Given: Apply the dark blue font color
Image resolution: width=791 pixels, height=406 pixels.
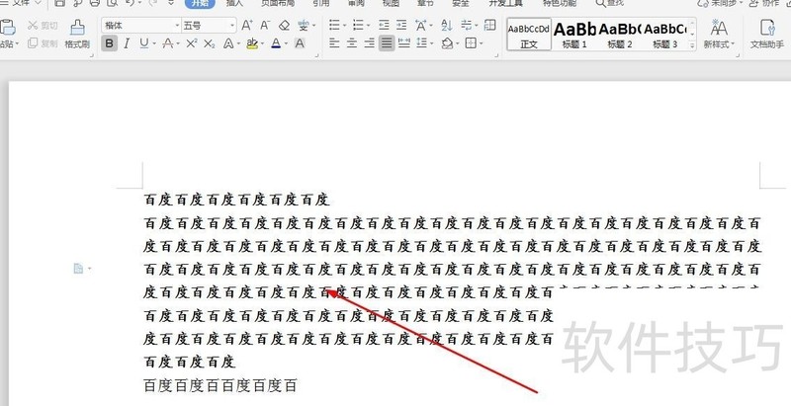Looking at the screenshot, I should [276, 43].
